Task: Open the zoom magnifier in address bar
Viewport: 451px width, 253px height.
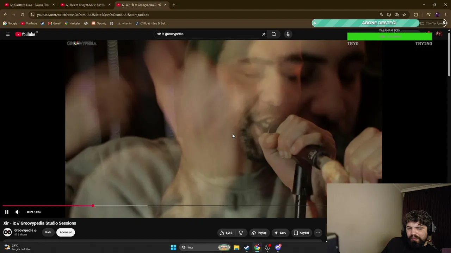Action: pyautogui.click(x=382, y=15)
